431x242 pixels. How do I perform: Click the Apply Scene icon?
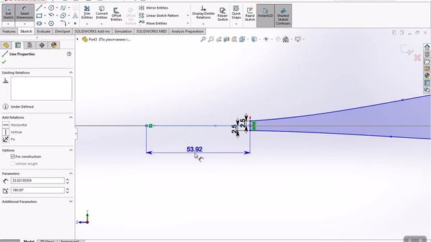point(286,39)
